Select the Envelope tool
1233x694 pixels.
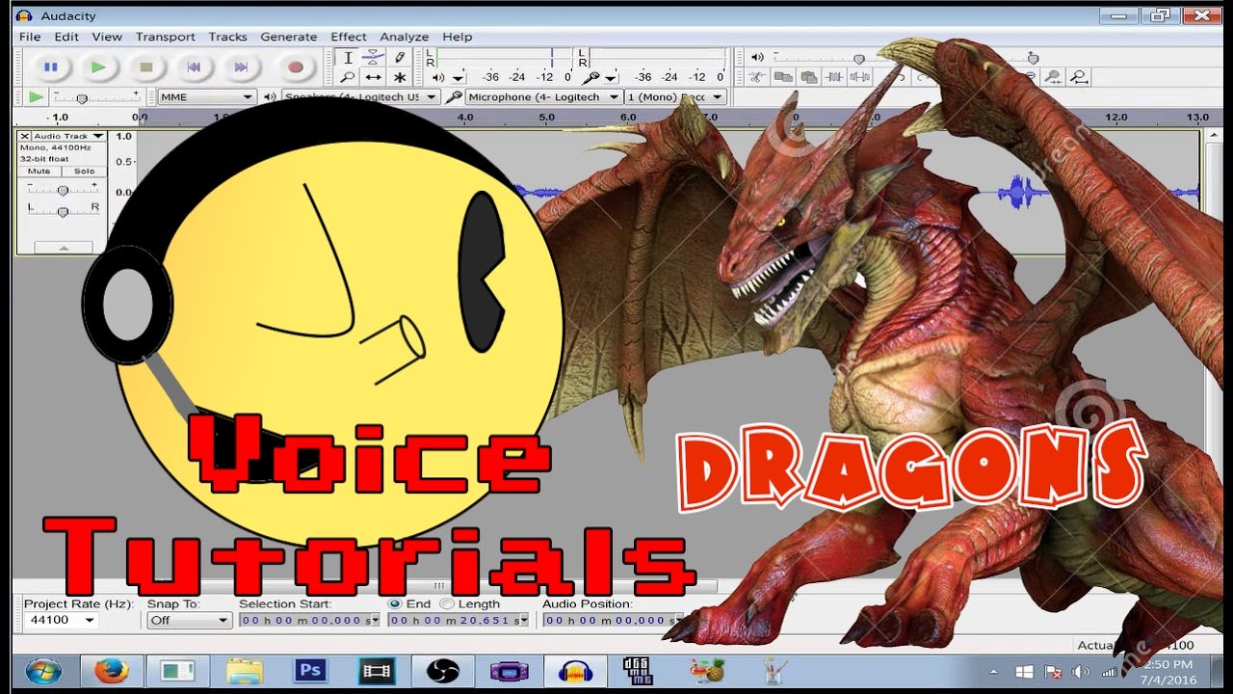pyautogui.click(x=374, y=58)
